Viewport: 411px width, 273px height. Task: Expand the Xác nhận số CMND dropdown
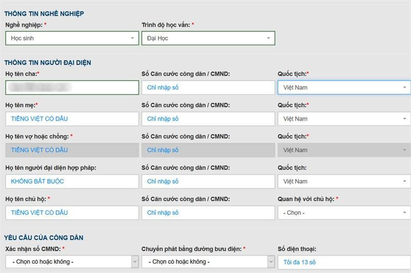72,262
